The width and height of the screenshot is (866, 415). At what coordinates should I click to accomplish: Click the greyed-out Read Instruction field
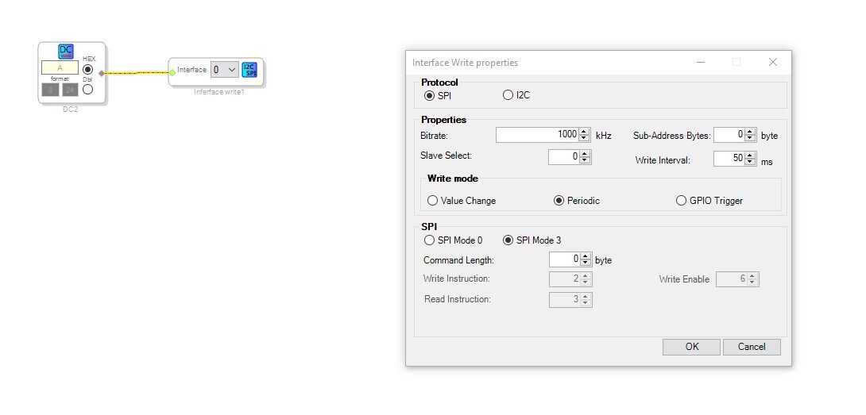[x=570, y=300]
